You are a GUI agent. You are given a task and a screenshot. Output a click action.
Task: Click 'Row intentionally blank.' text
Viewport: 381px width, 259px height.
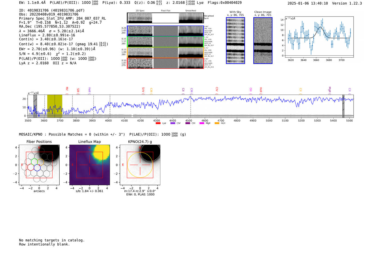pyautogui.click(x=44, y=244)
